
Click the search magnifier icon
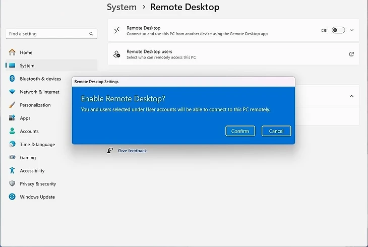(x=91, y=34)
